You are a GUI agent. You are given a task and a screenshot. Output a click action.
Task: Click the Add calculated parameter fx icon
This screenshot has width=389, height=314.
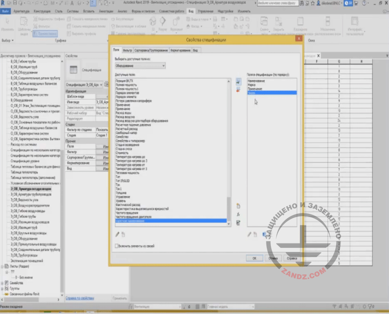(238, 214)
